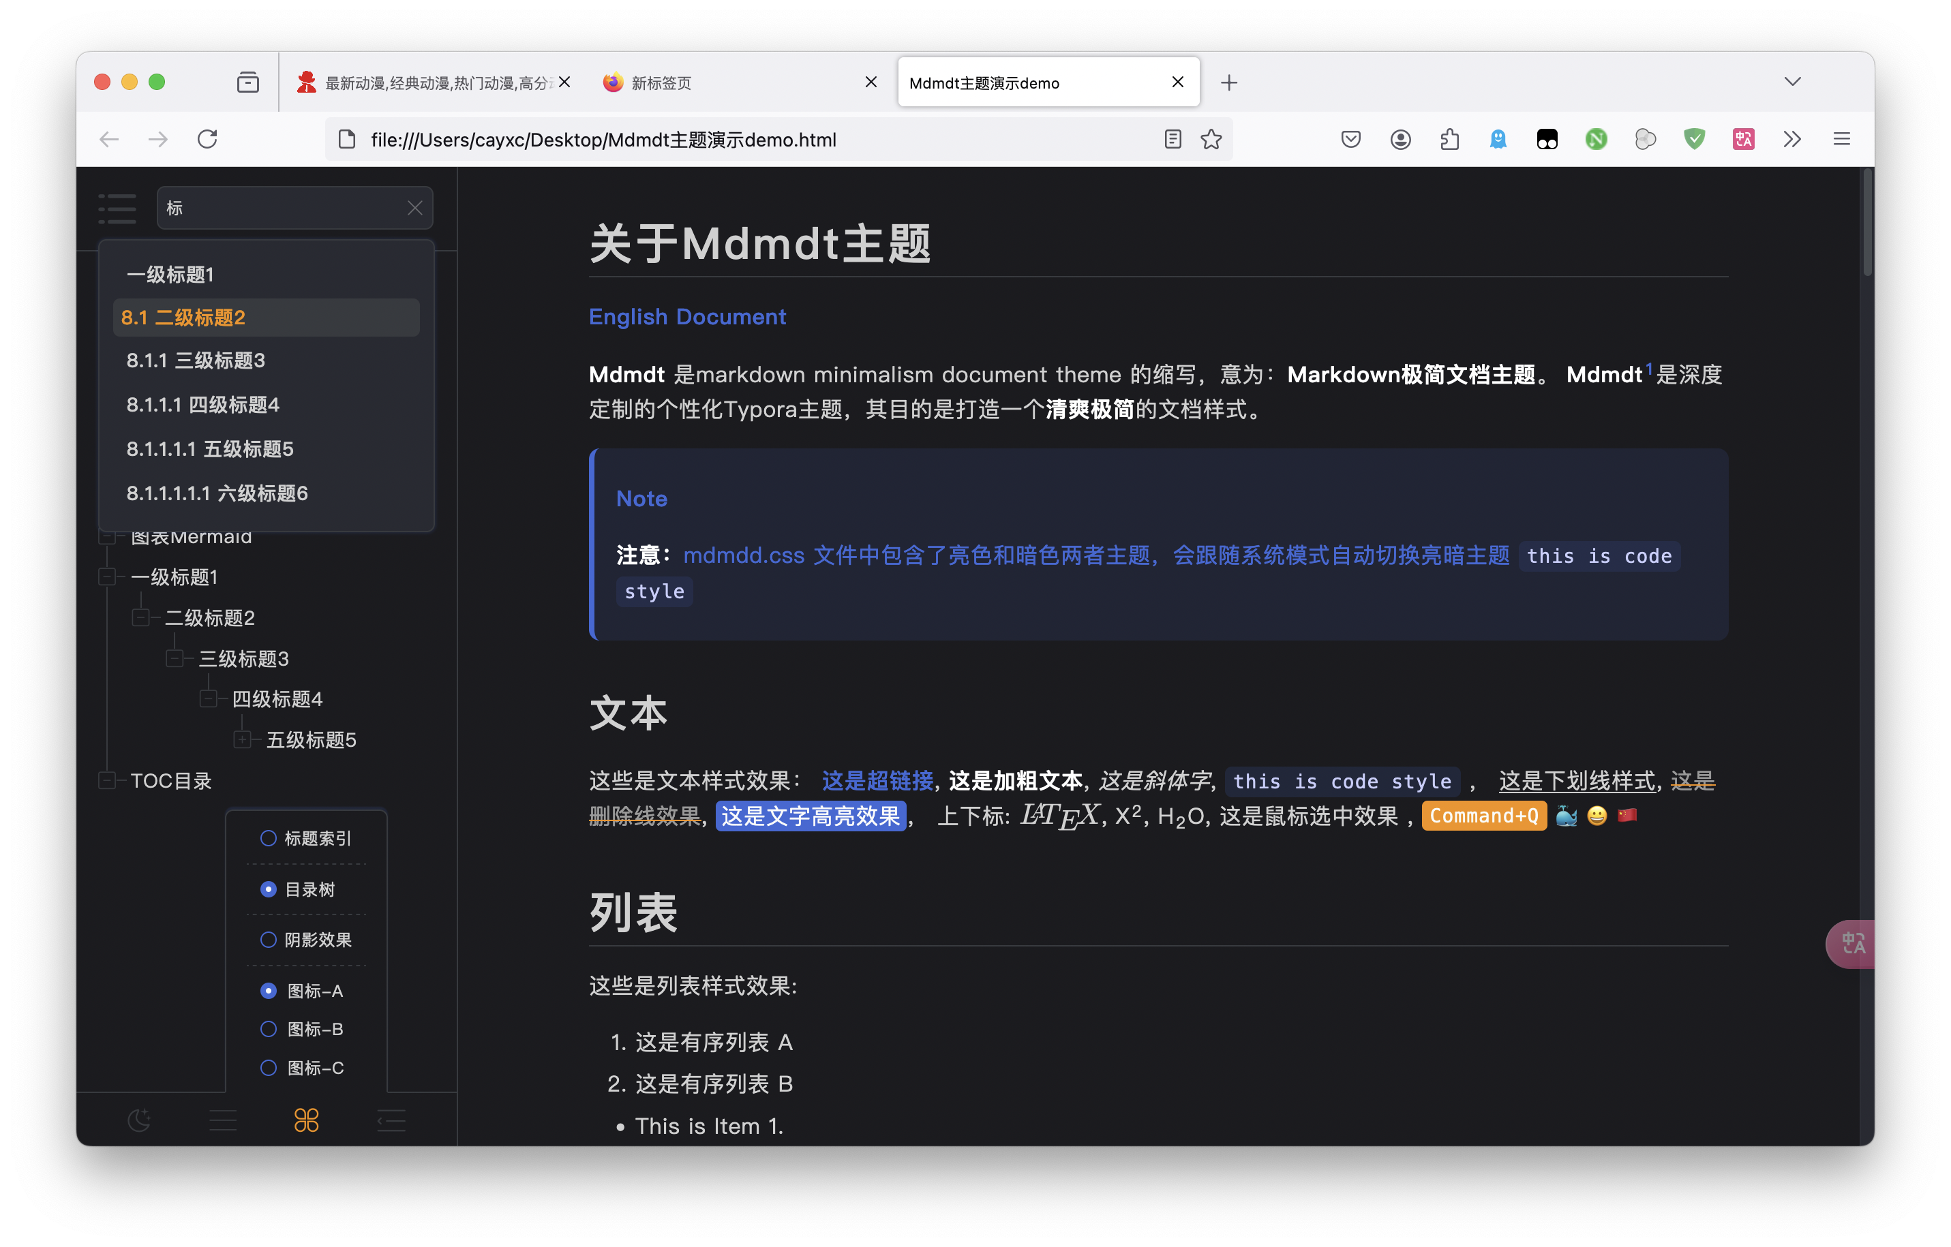Image resolution: width=1951 pixels, height=1247 pixels.
Task: Click the green N extension icon
Action: pyautogui.click(x=1596, y=139)
